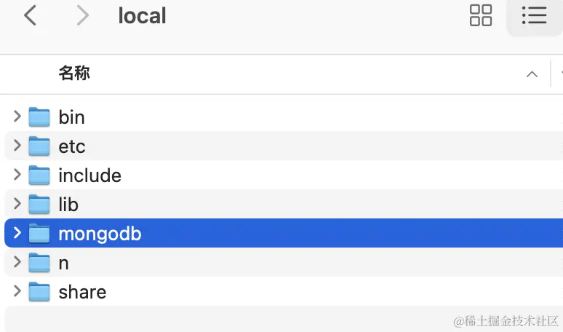563x332 pixels.
Task: Click the share folder icon
Action: (x=39, y=291)
